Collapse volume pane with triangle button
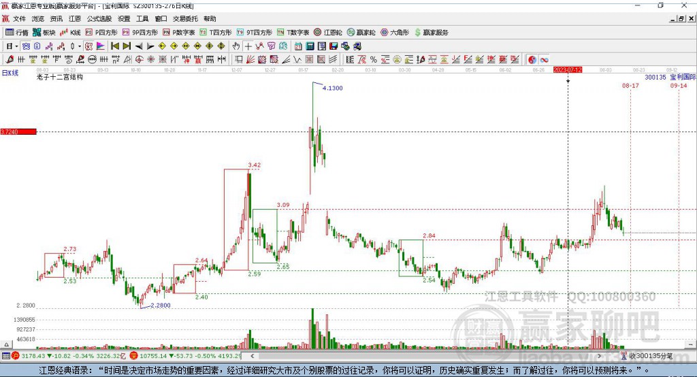Image resolution: width=697 pixels, height=377 pixels. [x=6, y=344]
